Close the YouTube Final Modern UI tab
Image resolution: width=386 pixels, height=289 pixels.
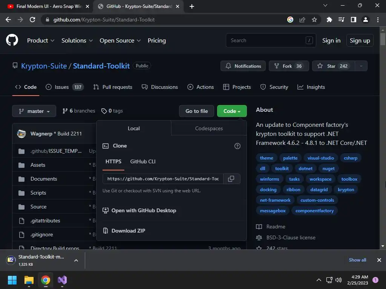point(87,6)
